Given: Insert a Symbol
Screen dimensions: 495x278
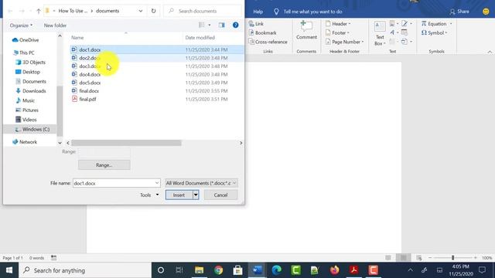Looking at the screenshot, I should pos(434,32).
